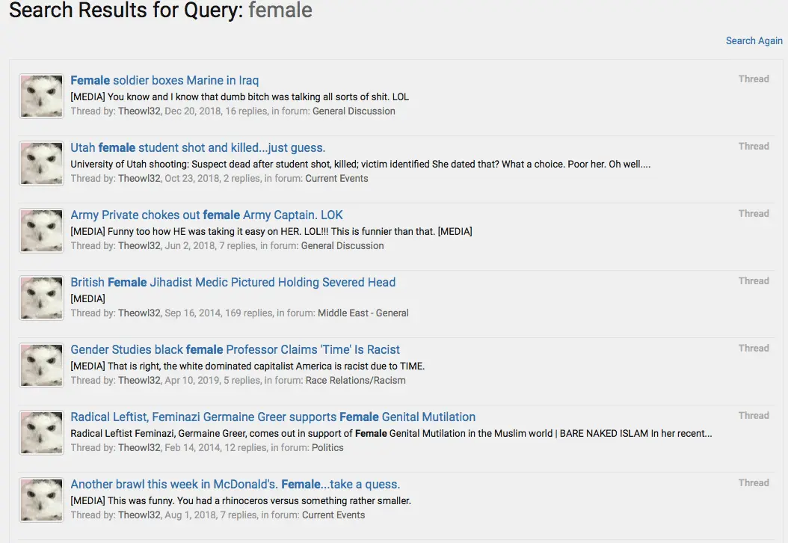
Task: Select the avatar beside Gender Studies Professor thread
Action: click(x=41, y=365)
